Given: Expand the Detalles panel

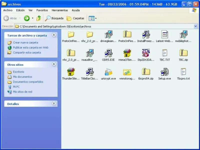Looking at the screenshot, I should click(x=54, y=103).
